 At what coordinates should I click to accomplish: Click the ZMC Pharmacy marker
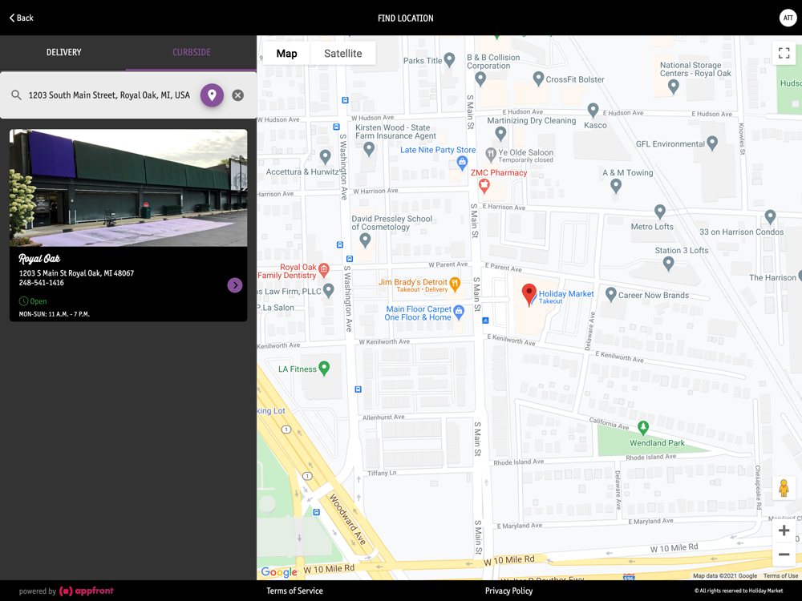(x=484, y=186)
